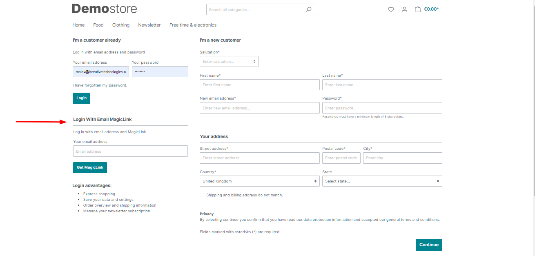Click the Get MagicLink button
This screenshot has width=535, height=256.
(x=90, y=167)
